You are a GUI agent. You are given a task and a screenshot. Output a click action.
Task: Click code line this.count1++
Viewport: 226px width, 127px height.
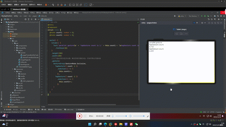[x=65, y=71]
